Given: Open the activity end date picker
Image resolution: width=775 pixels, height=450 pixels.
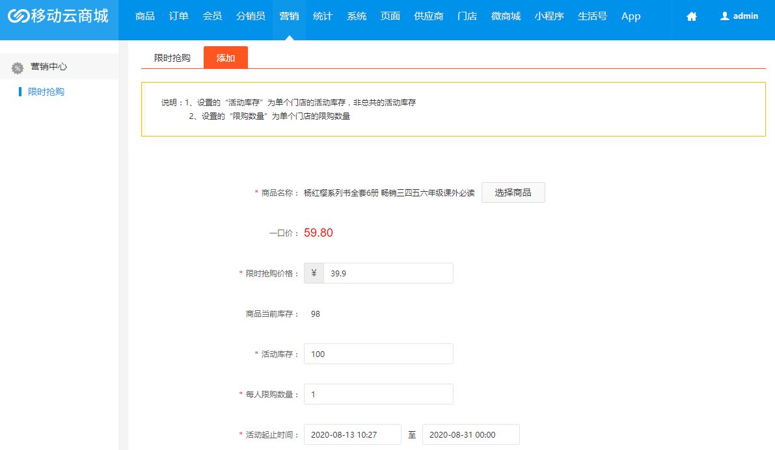Looking at the screenshot, I should point(470,434).
